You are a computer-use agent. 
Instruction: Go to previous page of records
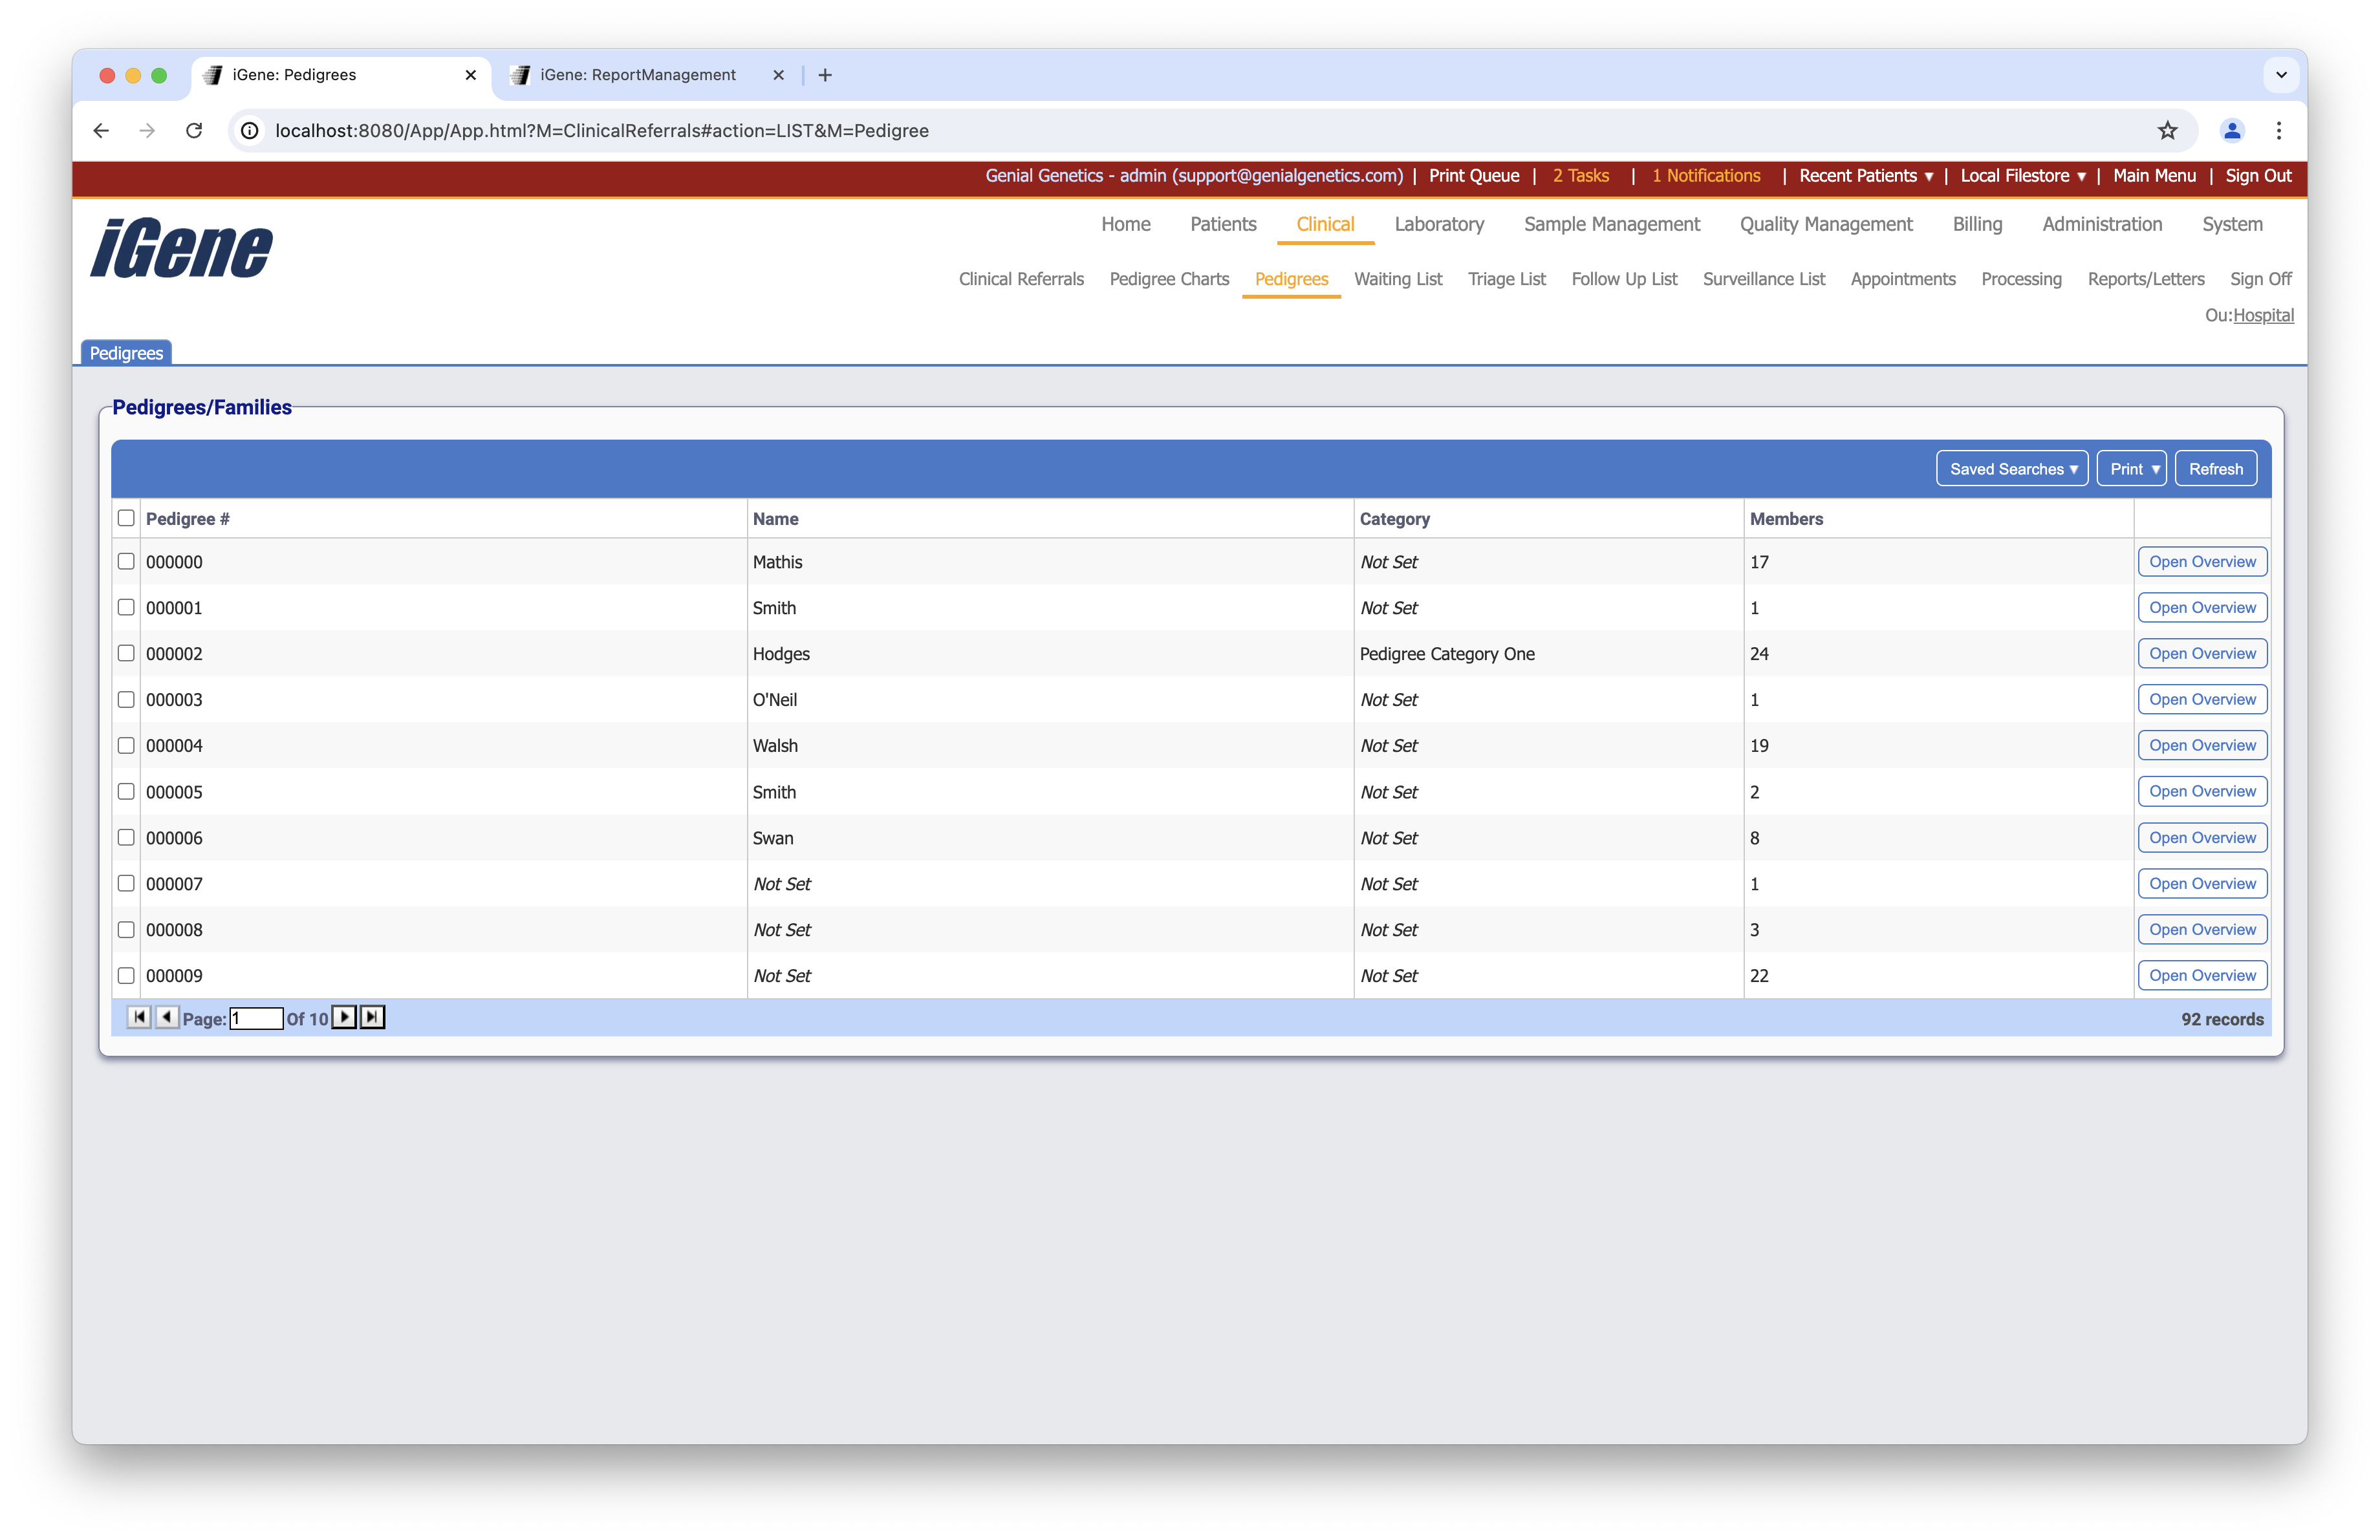167,1018
